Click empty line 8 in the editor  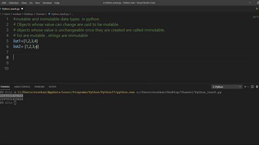coord(132,58)
